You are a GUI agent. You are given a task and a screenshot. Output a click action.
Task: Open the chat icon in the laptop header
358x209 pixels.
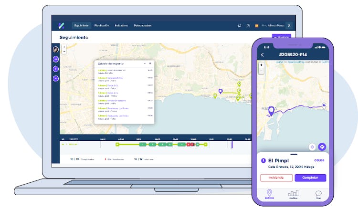click(239, 26)
